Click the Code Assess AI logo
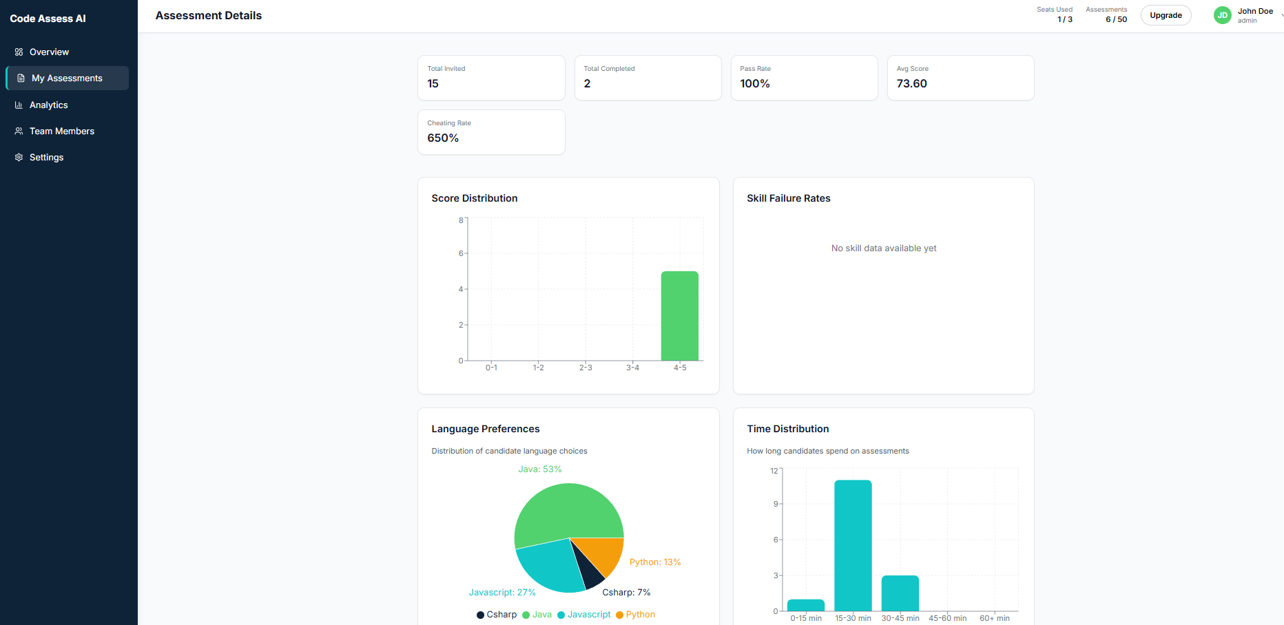The height and width of the screenshot is (625, 1284). [48, 18]
